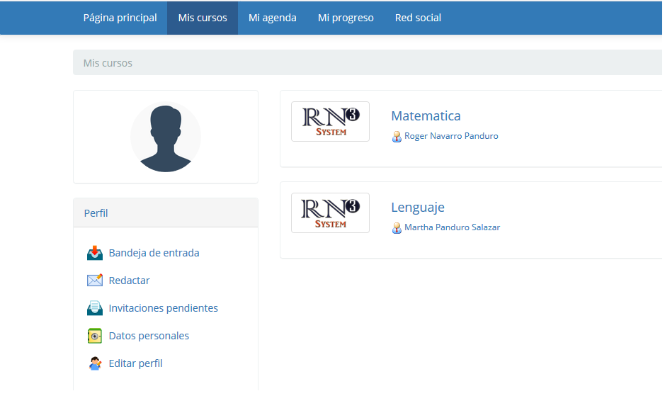The height and width of the screenshot is (396, 665).
Task: Click the inbox tray icon
Action: [95, 253]
